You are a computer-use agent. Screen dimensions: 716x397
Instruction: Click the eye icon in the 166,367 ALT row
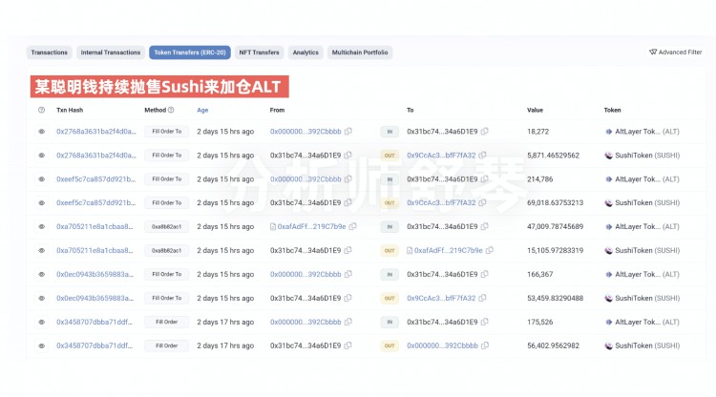coord(42,274)
